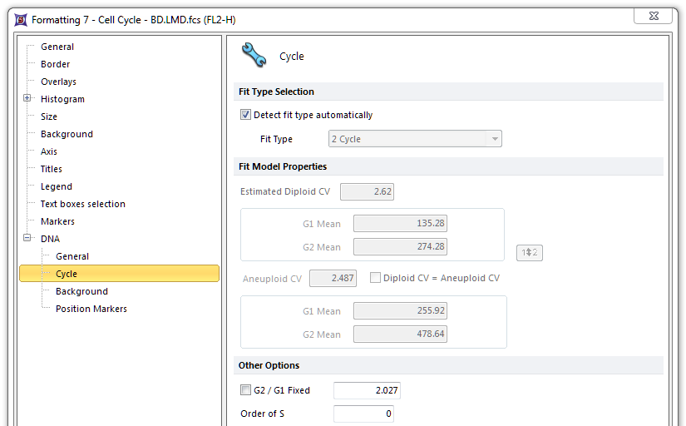
Task: Expand the Histogram tree node
Action: (27, 99)
